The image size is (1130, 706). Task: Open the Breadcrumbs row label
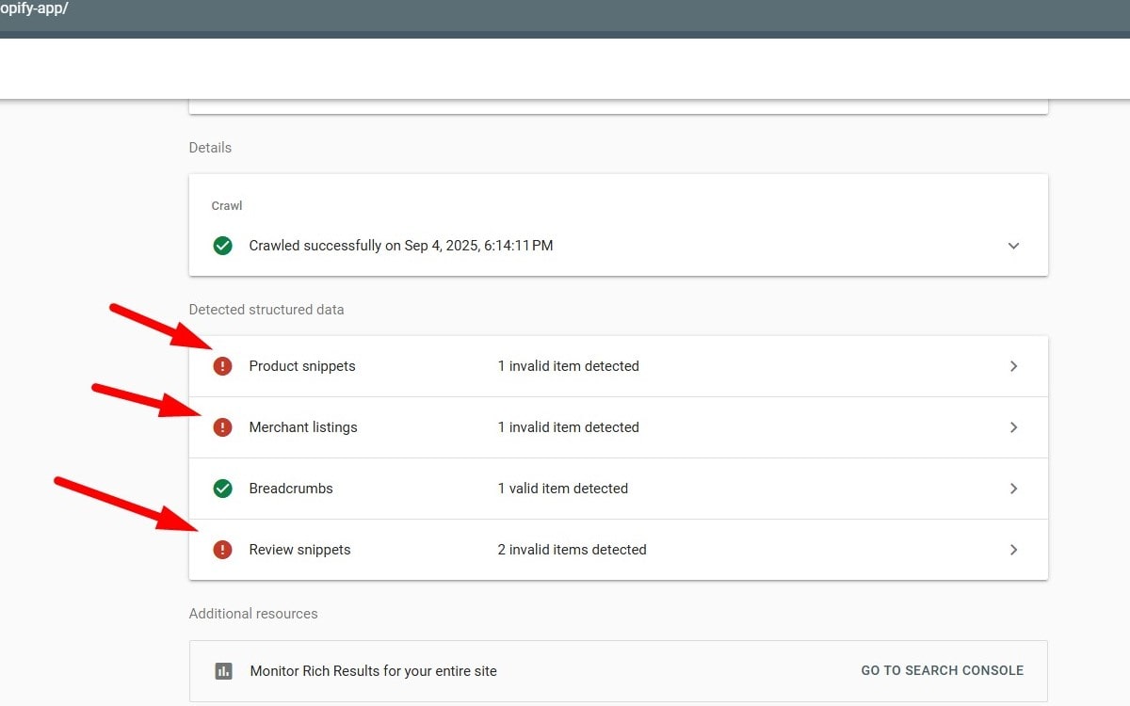pyautogui.click(x=291, y=489)
